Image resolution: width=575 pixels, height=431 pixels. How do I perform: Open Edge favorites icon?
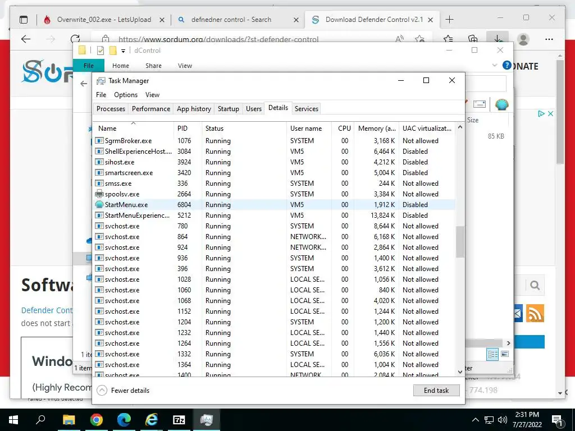[x=448, y=39]
